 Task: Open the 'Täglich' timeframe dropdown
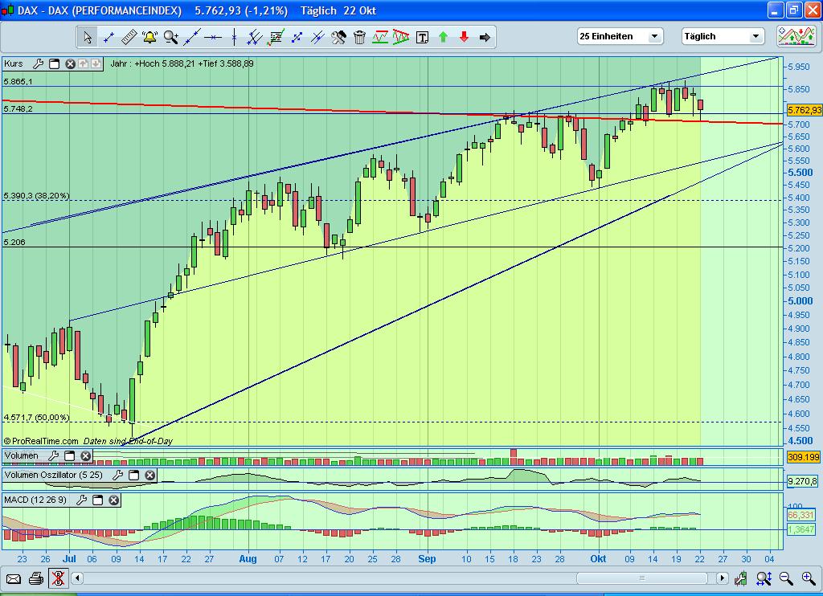coord(723,36)
